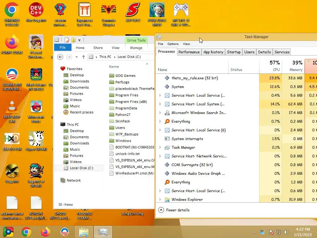Click the File Explorer taskbar button
The height and width of the screenshot is (238, 317).
pyautogui.click(x=84, y=232)
